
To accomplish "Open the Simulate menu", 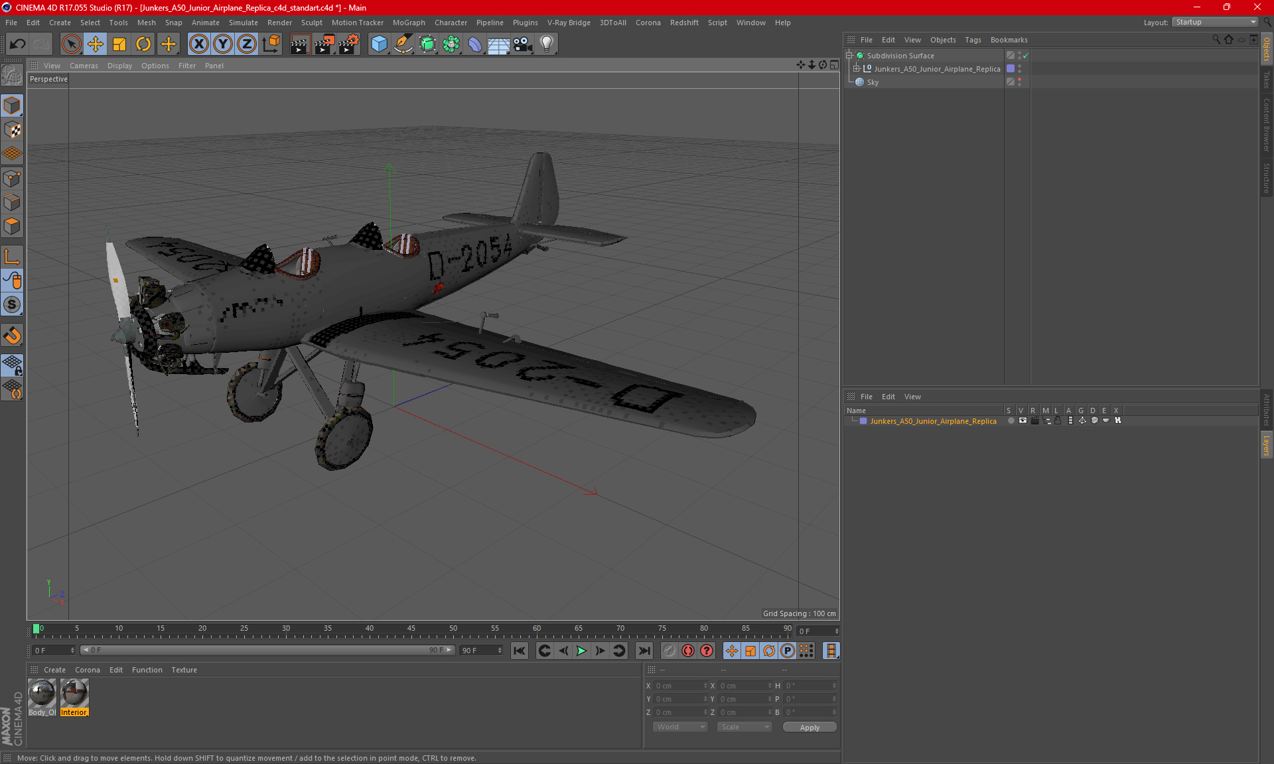I will [x=244, y=23].
